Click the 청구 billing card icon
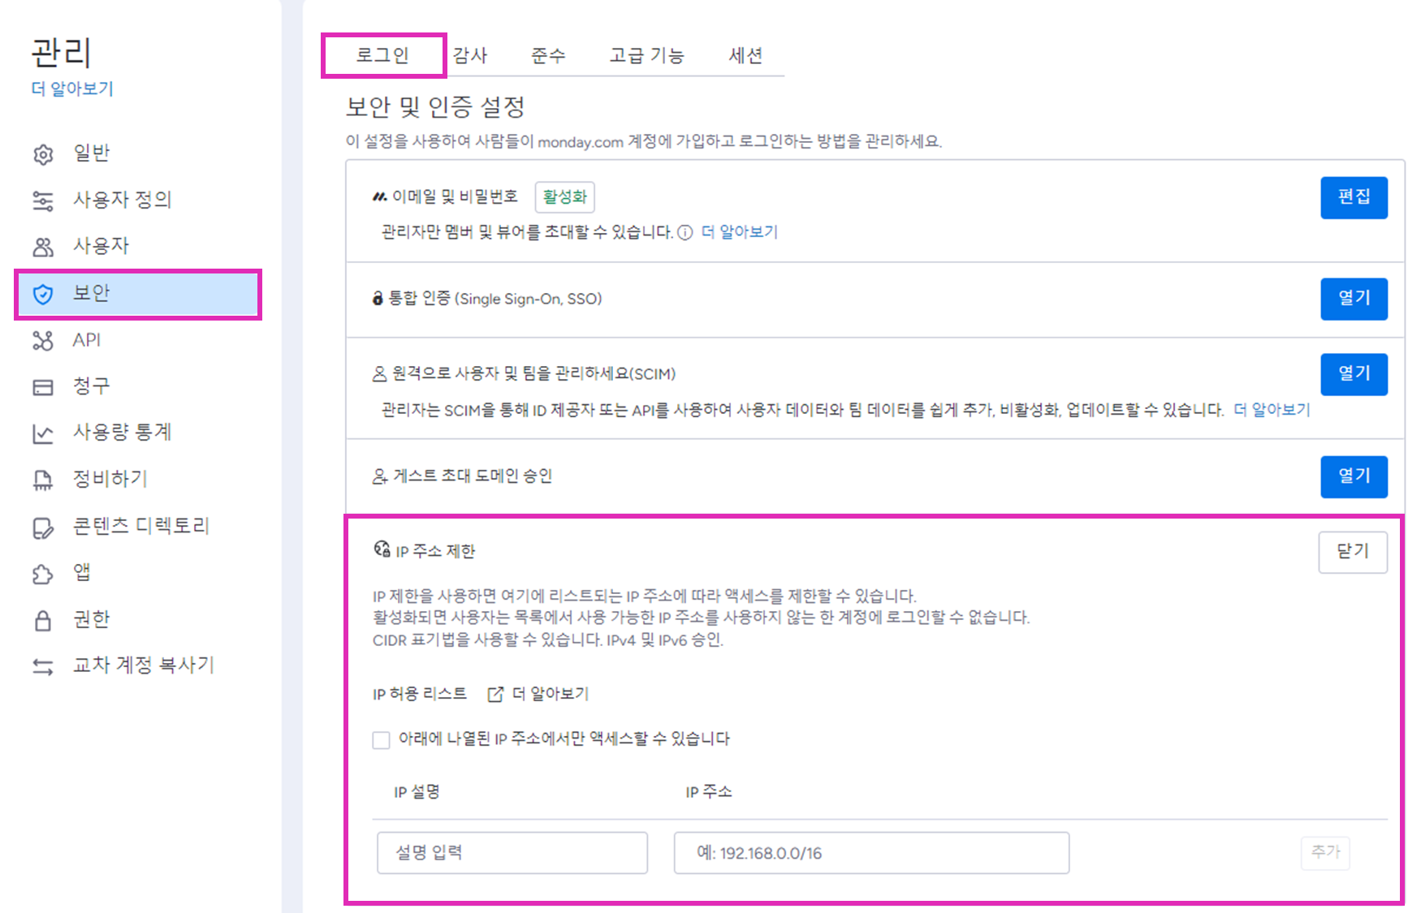Screen dimensions: 1421x913 point(44,386)
